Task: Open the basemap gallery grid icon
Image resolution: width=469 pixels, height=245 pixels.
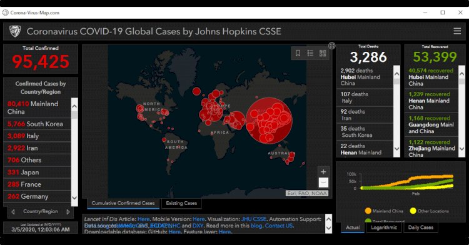Action: coord(323,53)
